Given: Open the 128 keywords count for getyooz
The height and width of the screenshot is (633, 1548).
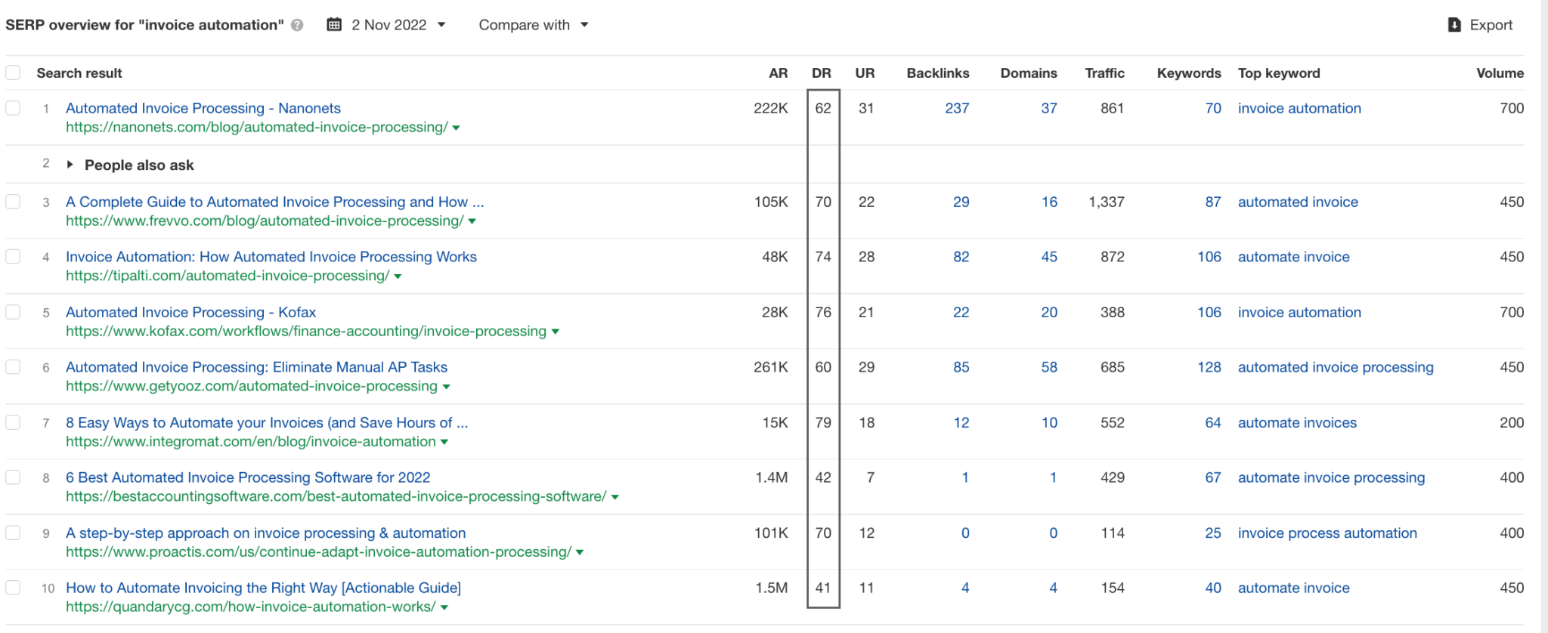Looking at the screenshot, I should point(1209,367).
